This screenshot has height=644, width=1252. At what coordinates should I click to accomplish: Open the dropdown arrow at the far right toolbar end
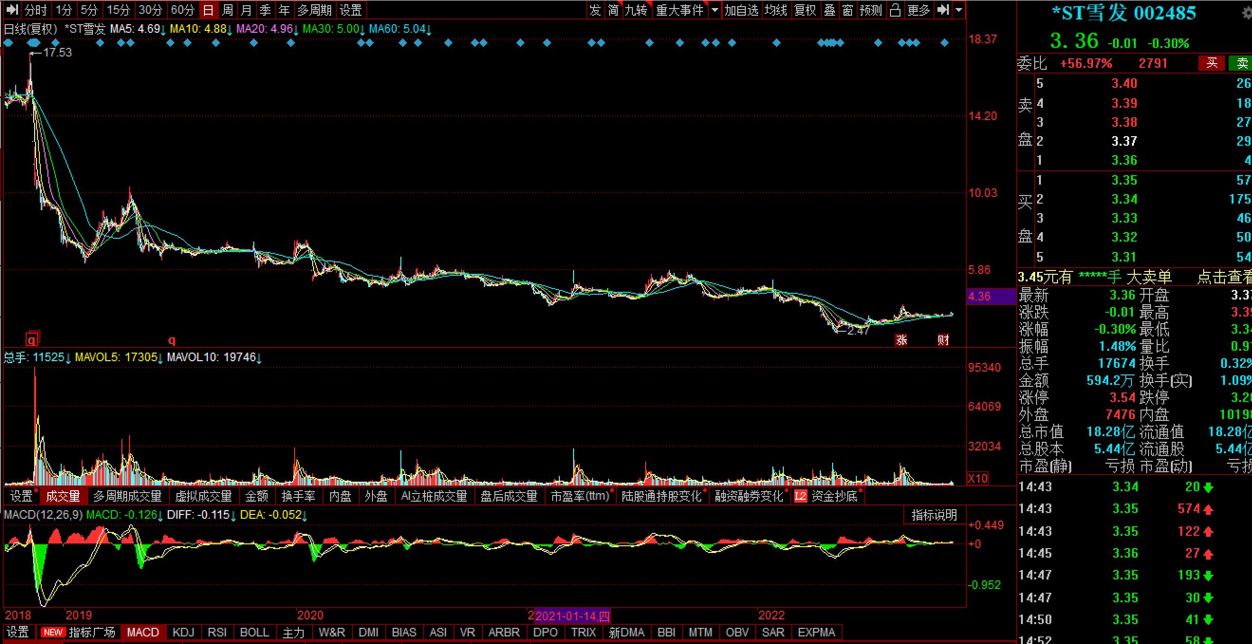(958, 9)
